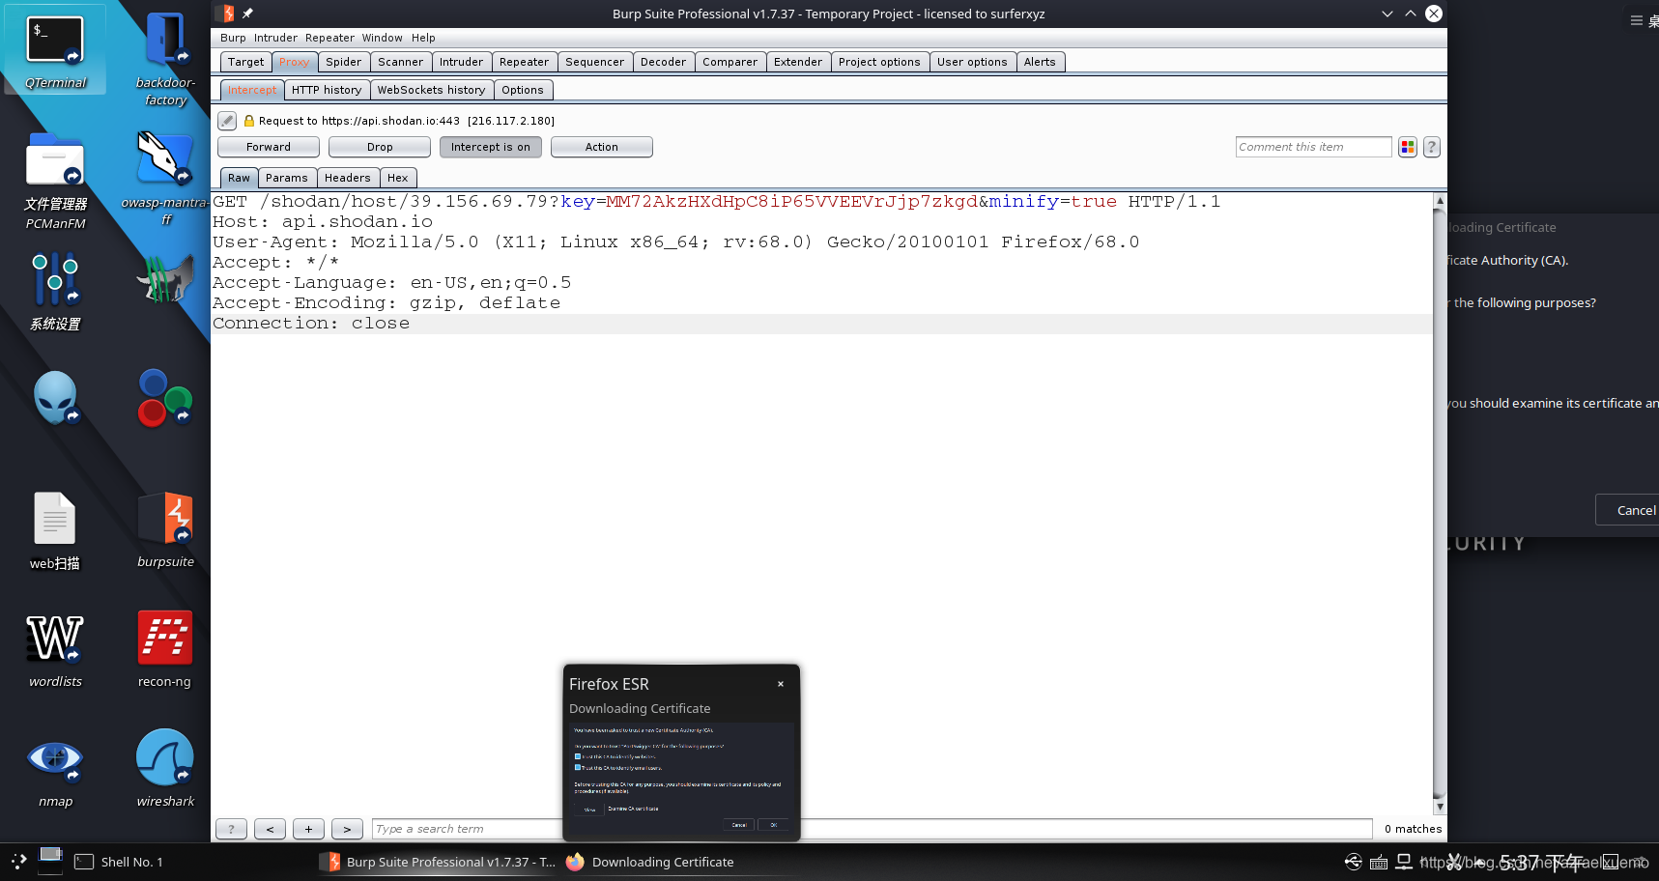Click the '+' search options button
1659x881 pixels.
(308, 829)
